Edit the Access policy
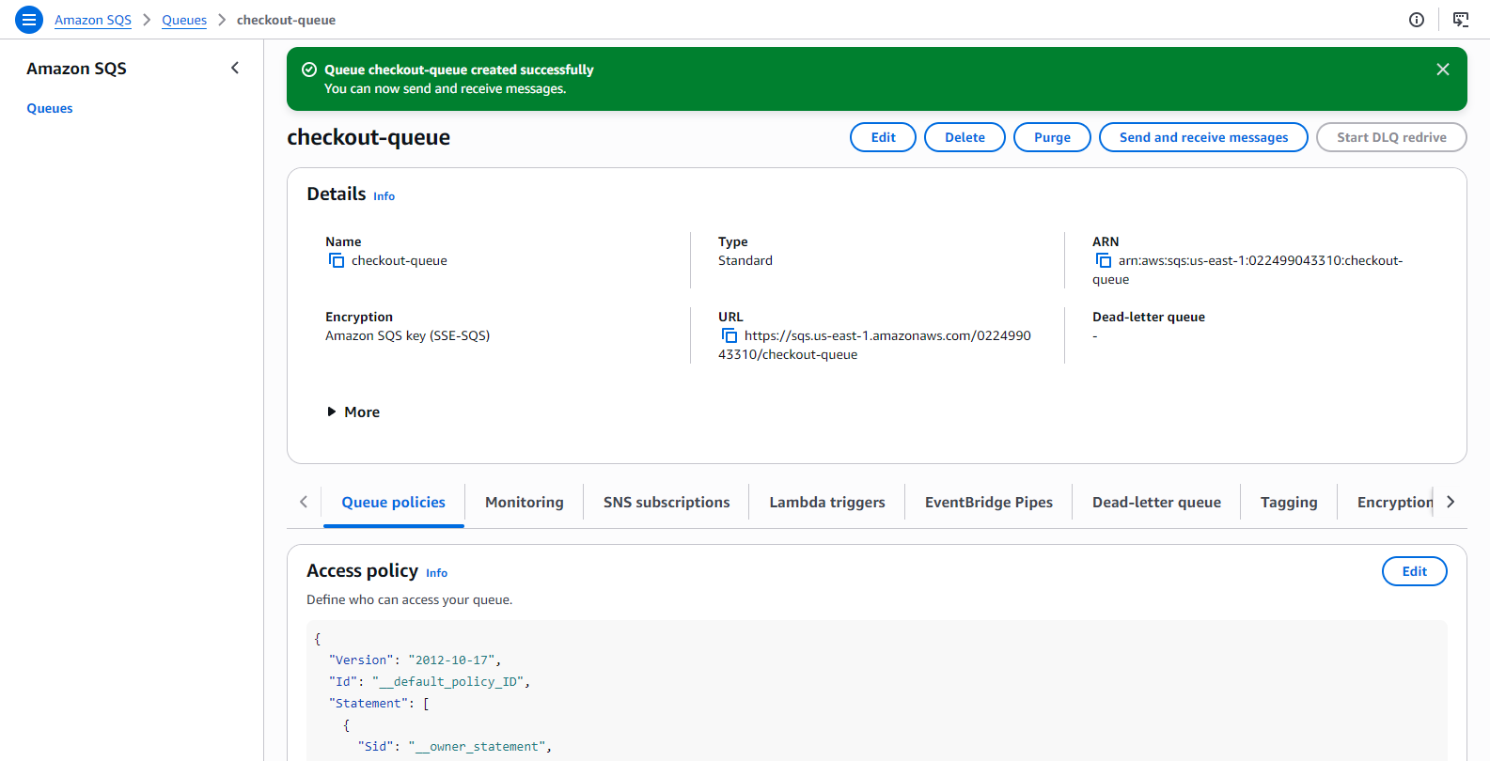The width and height of the screenshot is (1490, 761). pos(1414,571)
